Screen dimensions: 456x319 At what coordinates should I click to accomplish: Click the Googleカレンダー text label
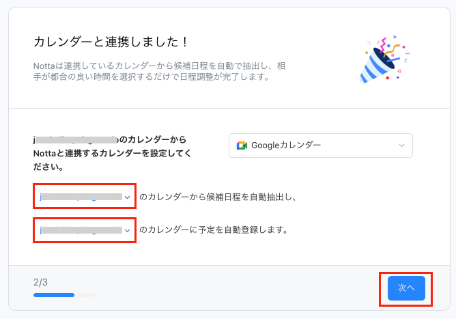[x=286, y=145]
